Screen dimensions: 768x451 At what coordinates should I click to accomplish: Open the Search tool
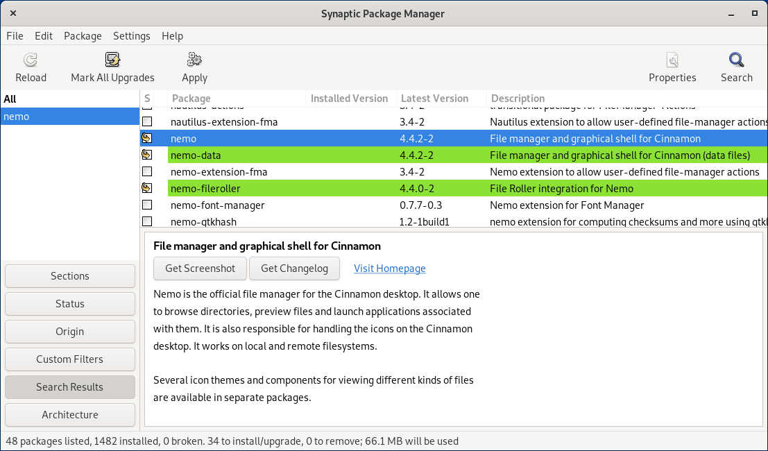(x=736, y=67)
